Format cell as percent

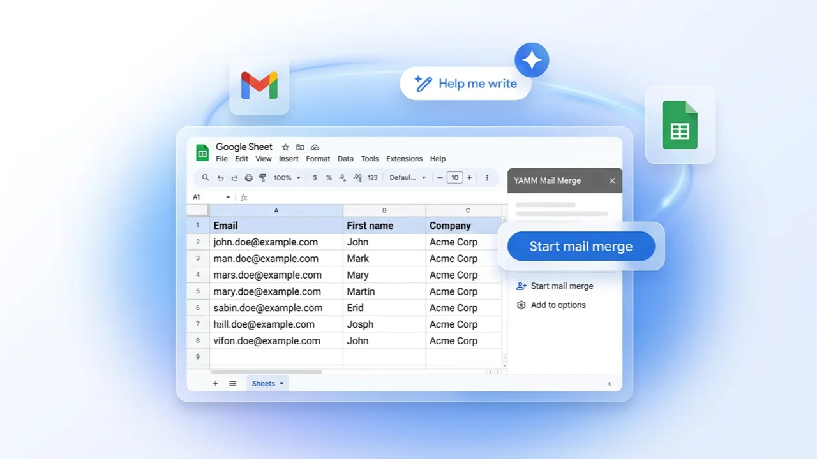tap(329, 178)
